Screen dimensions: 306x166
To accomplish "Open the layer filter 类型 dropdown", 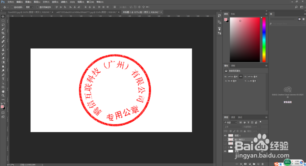I will point(230,123).
